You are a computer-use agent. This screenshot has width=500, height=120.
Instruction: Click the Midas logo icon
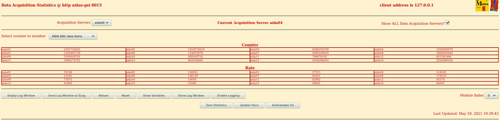(x=482, y=5)
